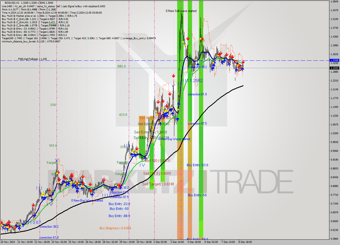Click the 'FSB-HighToBreak | 1.335' label
Image resolution: width=340 pixels, height=245 pixels.
[x=32, y=59]
